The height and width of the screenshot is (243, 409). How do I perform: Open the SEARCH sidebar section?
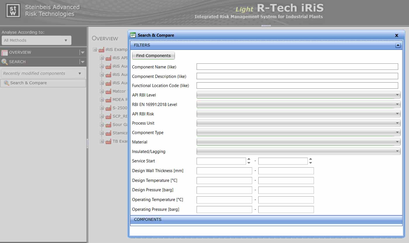pos(43,62)
